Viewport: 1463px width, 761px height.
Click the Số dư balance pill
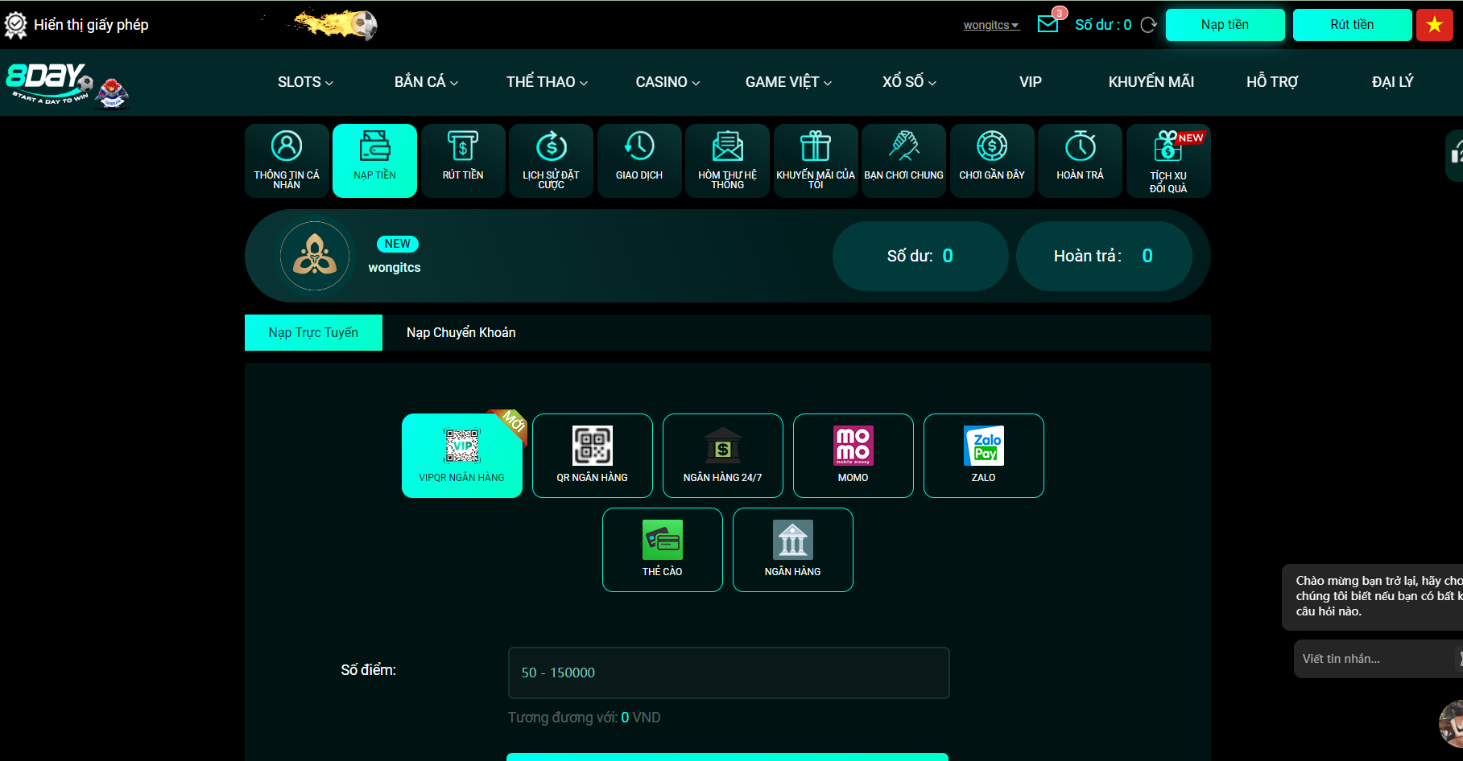(920, 256)
